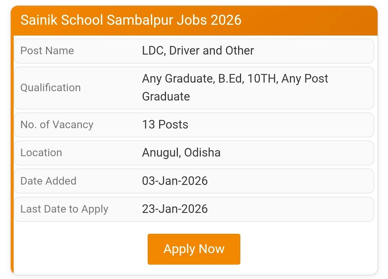Click blank white area left of Apply Now
388x279 pixels.
pos(79,249)
